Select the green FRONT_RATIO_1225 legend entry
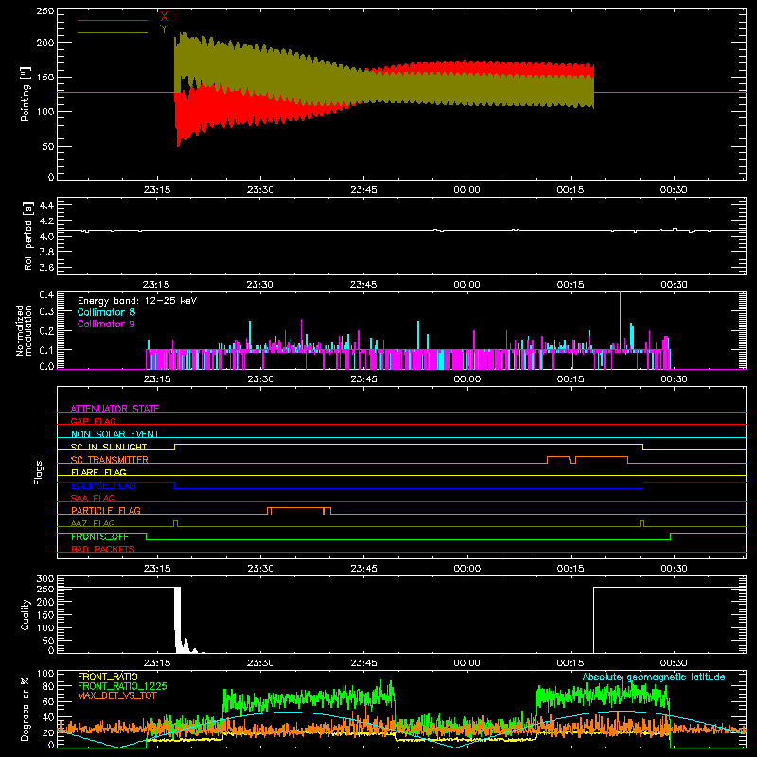 pos(122,686)
